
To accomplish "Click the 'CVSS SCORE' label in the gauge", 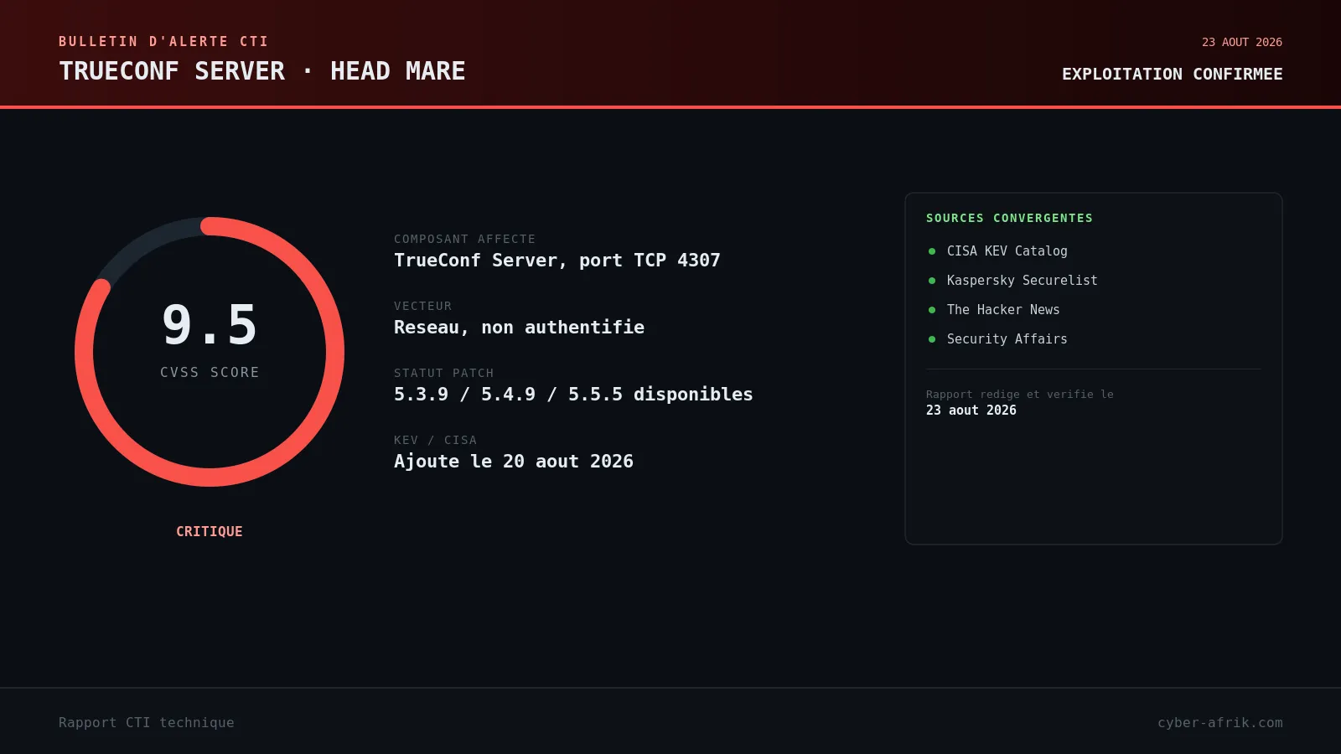I will 210,372.
